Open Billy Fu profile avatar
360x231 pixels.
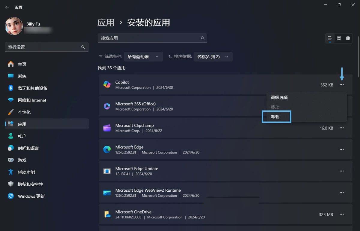click(14, 26)
